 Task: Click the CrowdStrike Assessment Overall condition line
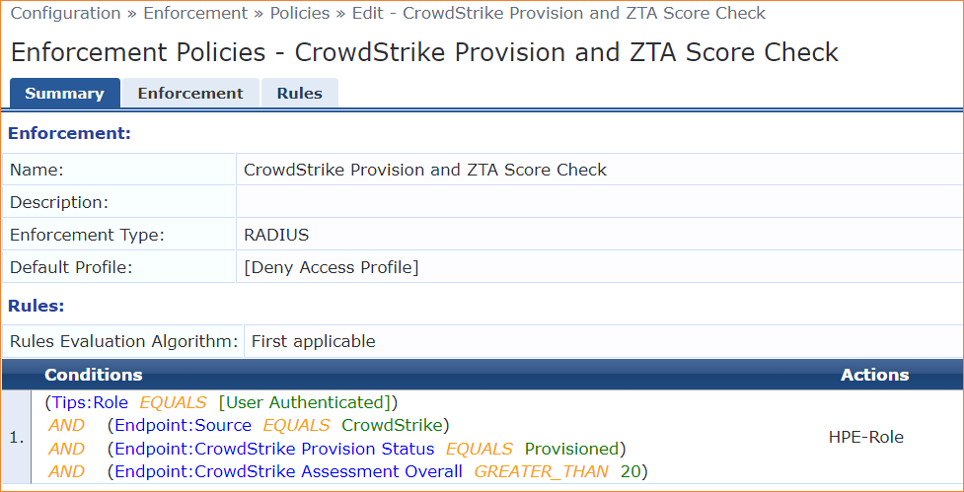378,471
